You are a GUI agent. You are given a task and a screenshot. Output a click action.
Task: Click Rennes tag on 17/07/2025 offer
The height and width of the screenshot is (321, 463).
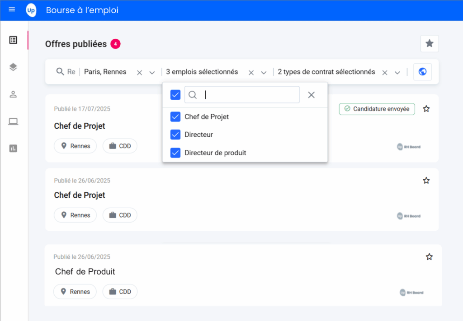76,146
